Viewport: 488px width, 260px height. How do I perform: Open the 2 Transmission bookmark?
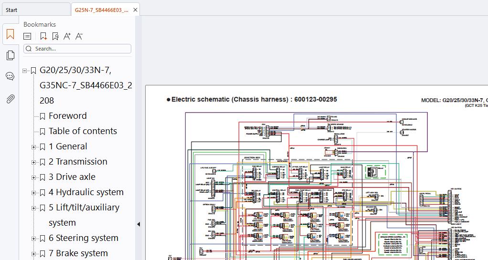click(78, 161)
